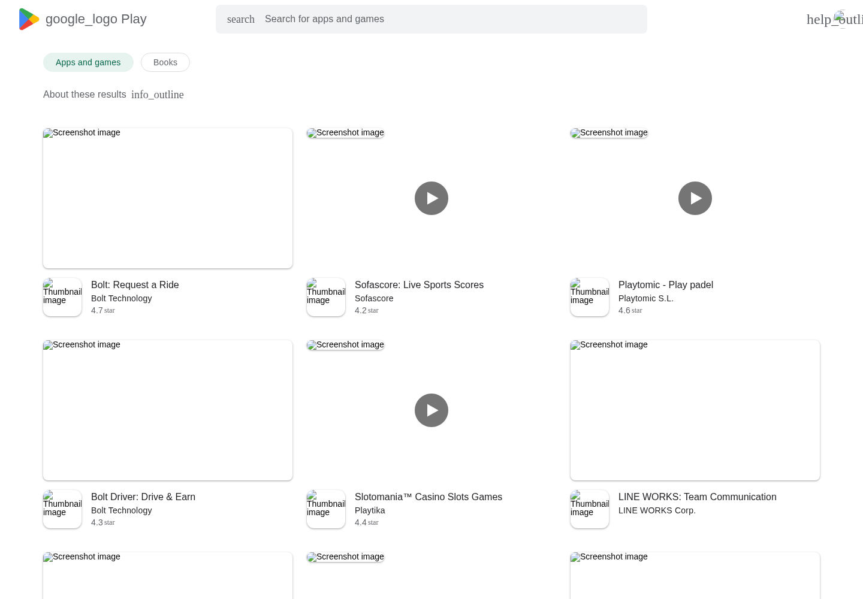Click the 4.7 star rating under Bolt
The height and width of the screenshot is (599, 863).
103,310
